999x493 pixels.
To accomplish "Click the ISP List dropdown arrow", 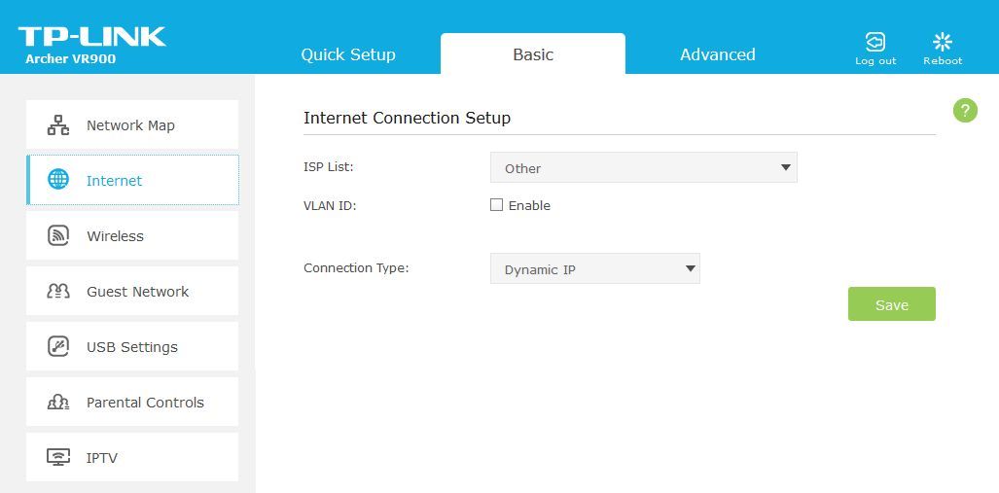I will pos(786,167).
